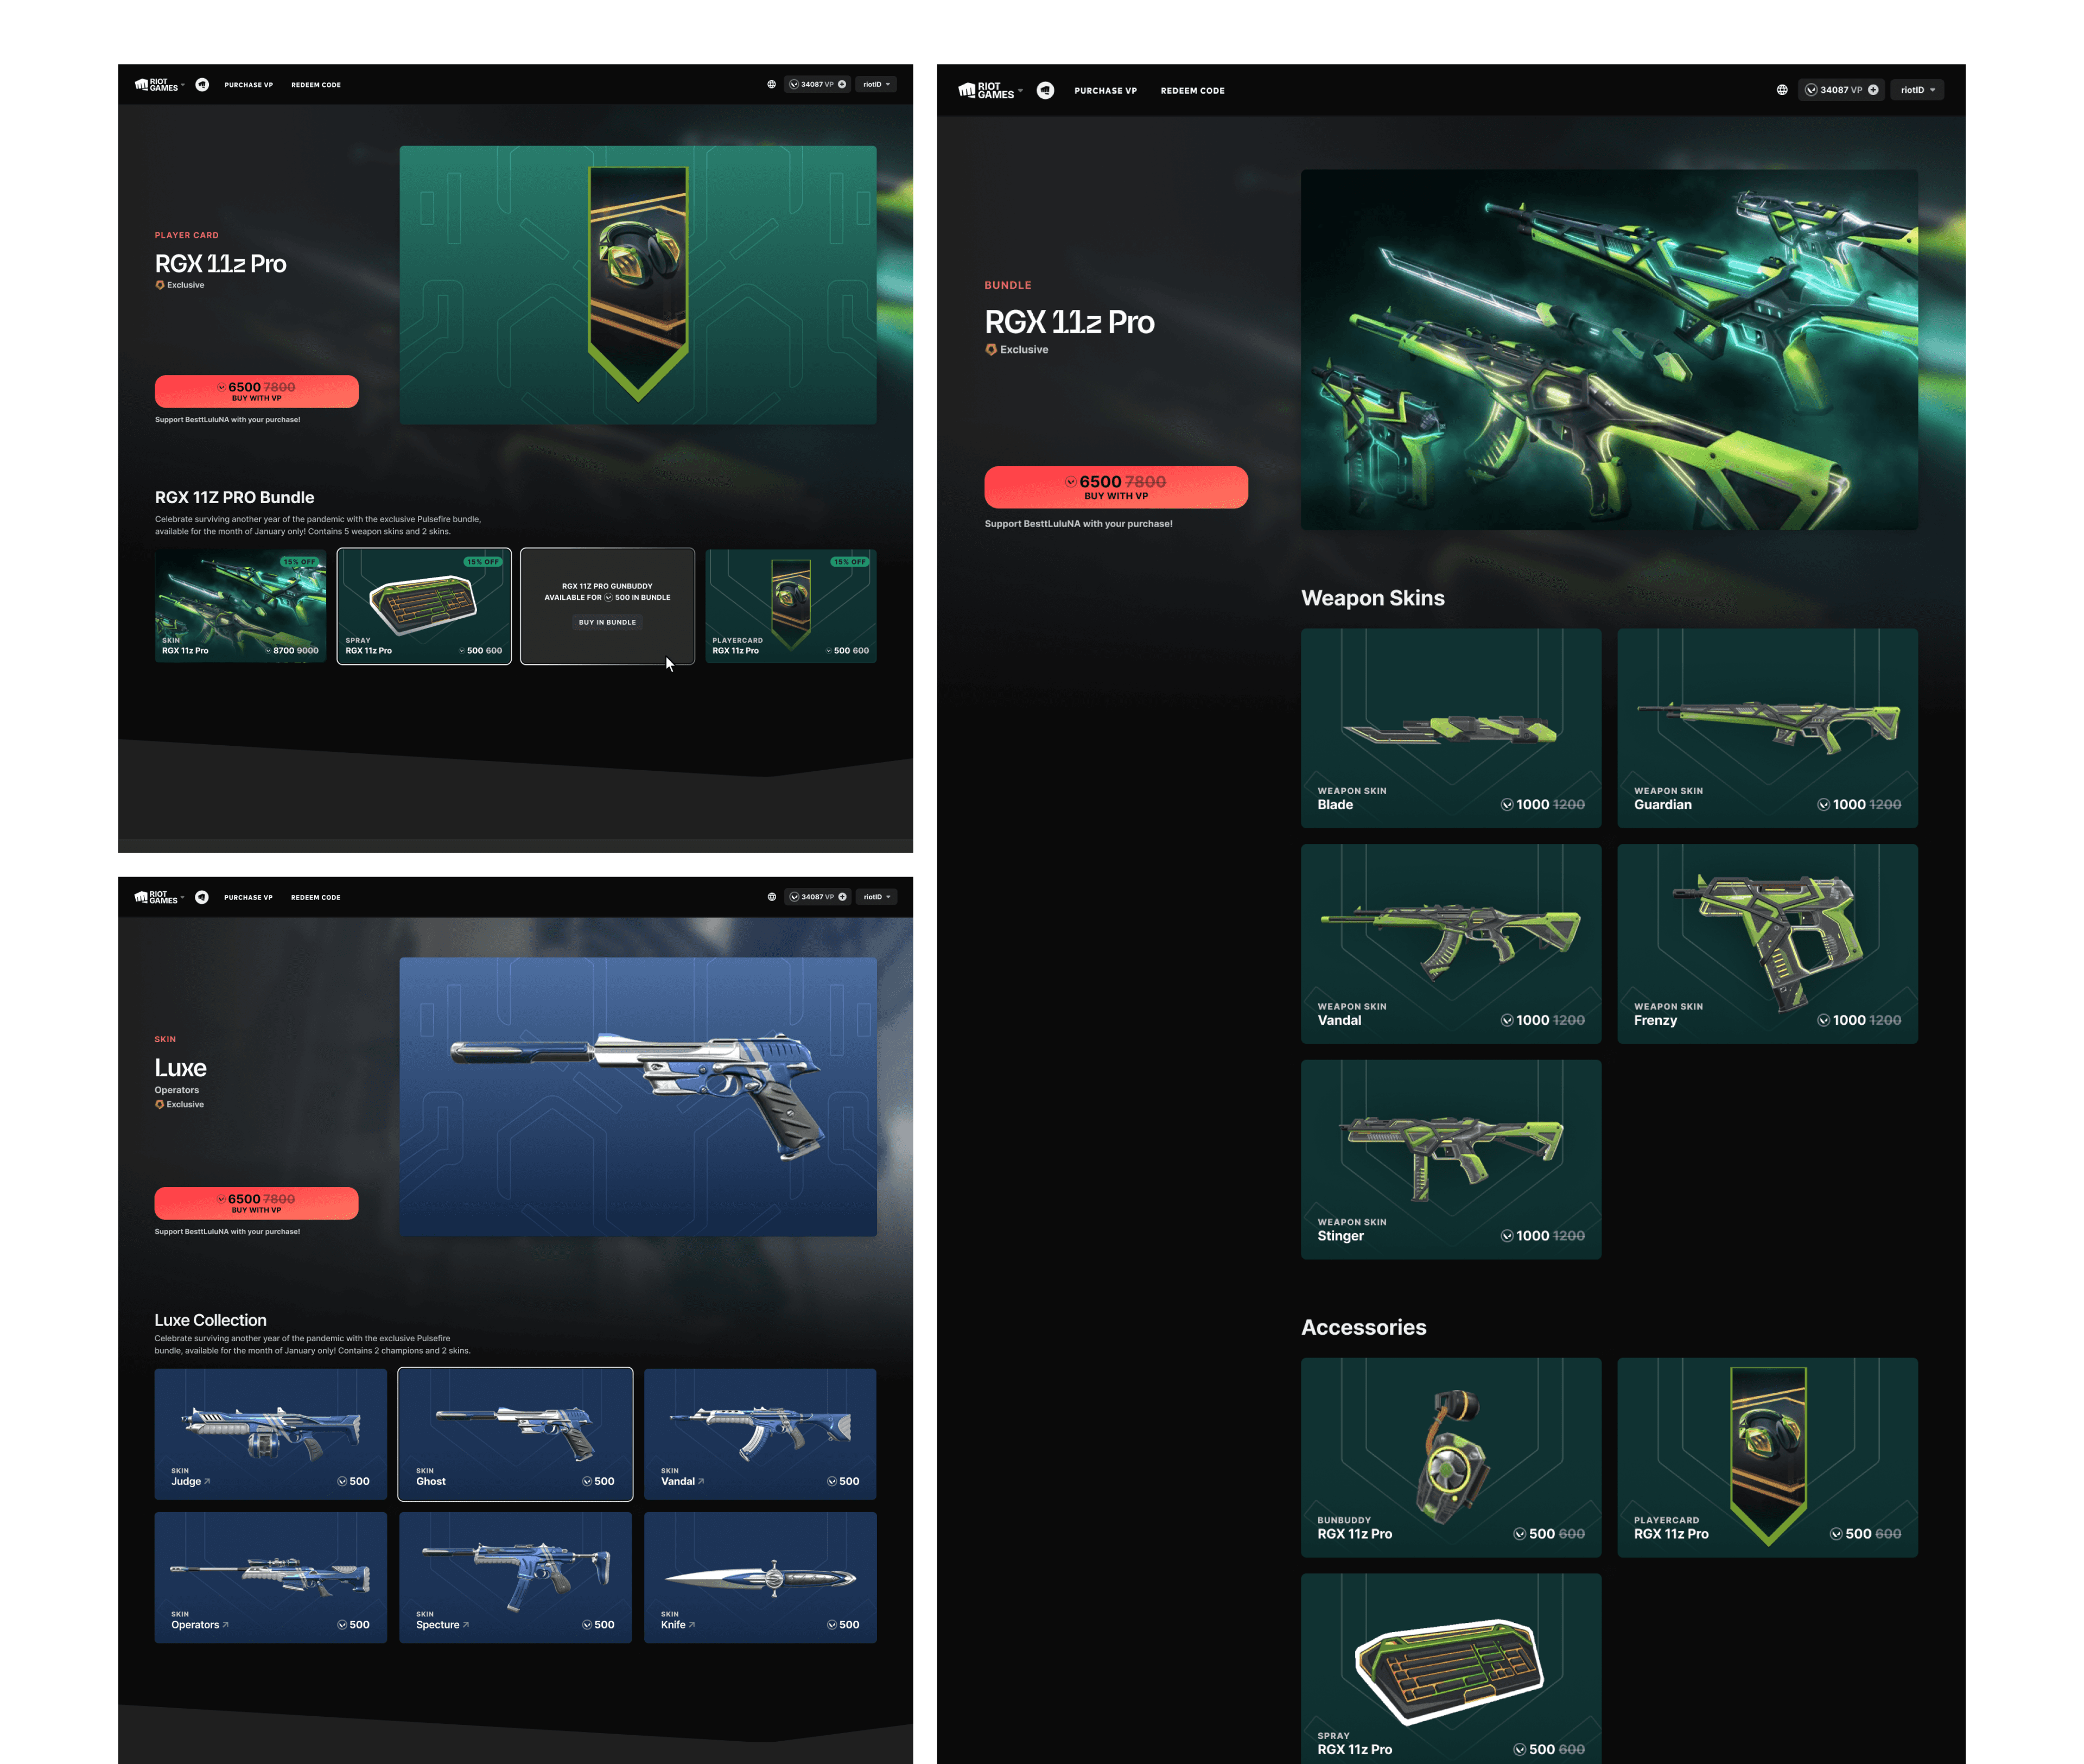Open the RGX 11z Pro gunbuddy accessory card
This screenshot has width=2084, height=1764.
click(1450, 1456)
